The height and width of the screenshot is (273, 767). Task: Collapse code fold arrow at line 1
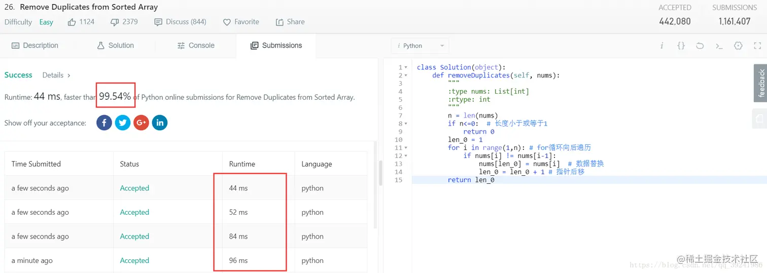[x=406, y=67]
